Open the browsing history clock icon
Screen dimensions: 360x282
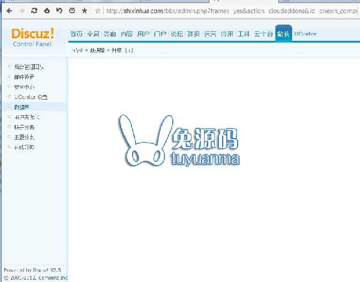pos(72,11)
